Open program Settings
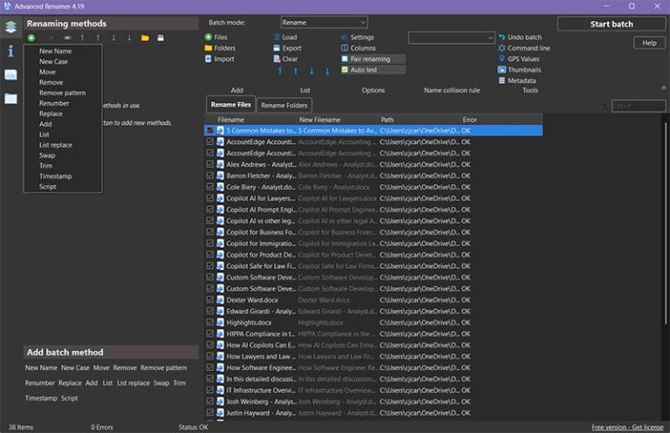This screenshot has width=670, height=433. [x=357, y=38]
